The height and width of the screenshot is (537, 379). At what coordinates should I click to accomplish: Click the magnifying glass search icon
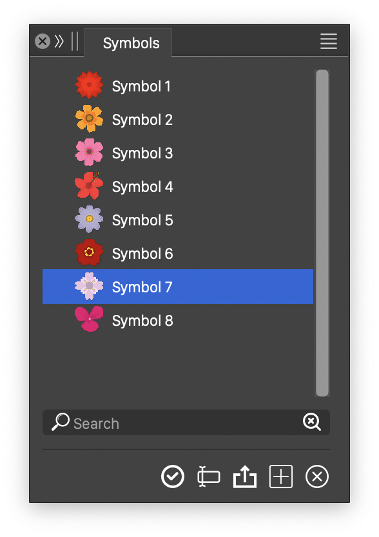point(61,422)
